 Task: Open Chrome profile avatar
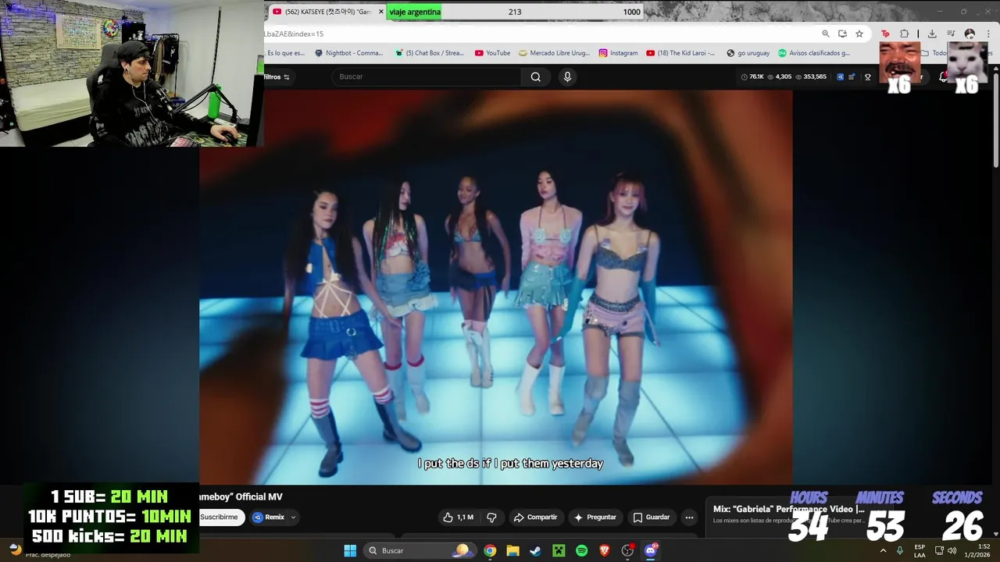coord(970,34)
